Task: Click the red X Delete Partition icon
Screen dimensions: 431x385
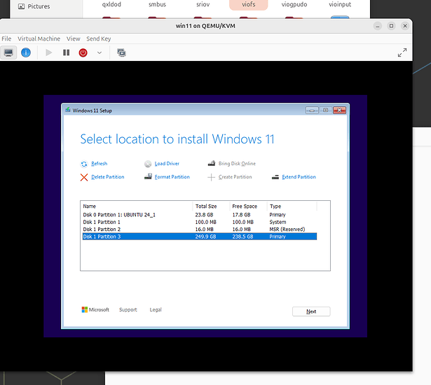Action: (84, 177)
